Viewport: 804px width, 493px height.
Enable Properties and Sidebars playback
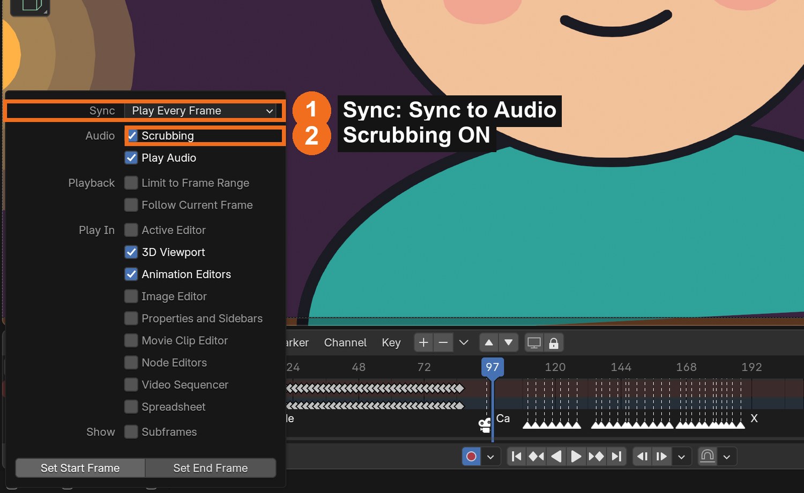click(x=131, y=318)
